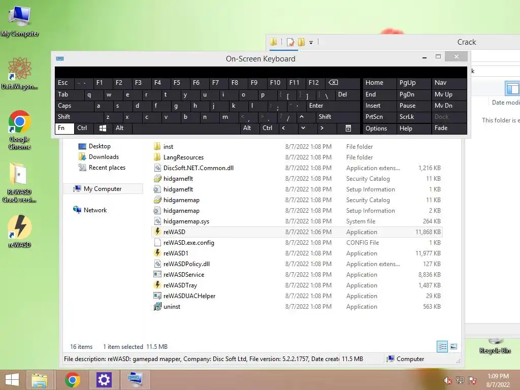Image resolution: width=520 pixels, height=390 pixels.
Task: Click the Windows Start button
Action: [x=12, y=380]
